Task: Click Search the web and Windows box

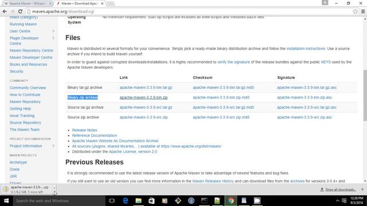Action: pos(59,201)
